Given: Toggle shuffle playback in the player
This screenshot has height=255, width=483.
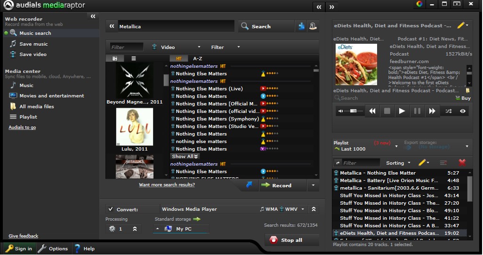Looking at the screenshot, I should tap(448, 112).
